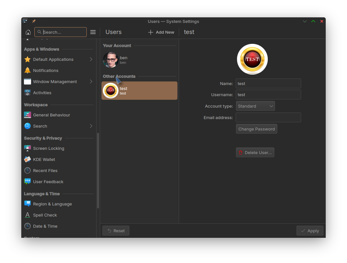Click into the Username text field

tap(268, 95)
